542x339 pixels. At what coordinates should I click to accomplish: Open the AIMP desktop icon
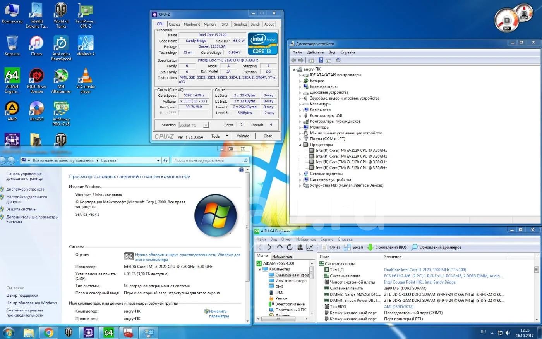12,111
